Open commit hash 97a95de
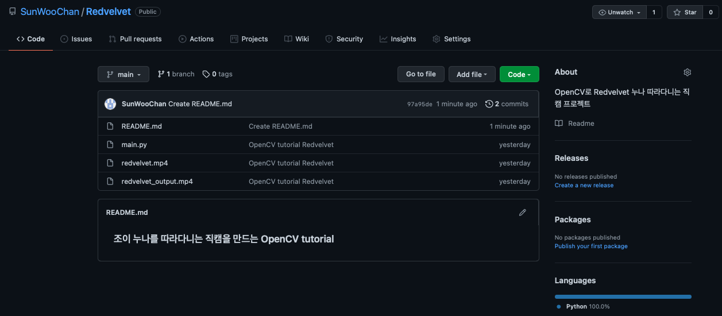Screen dimensions: 722x316 click(420, 104)
